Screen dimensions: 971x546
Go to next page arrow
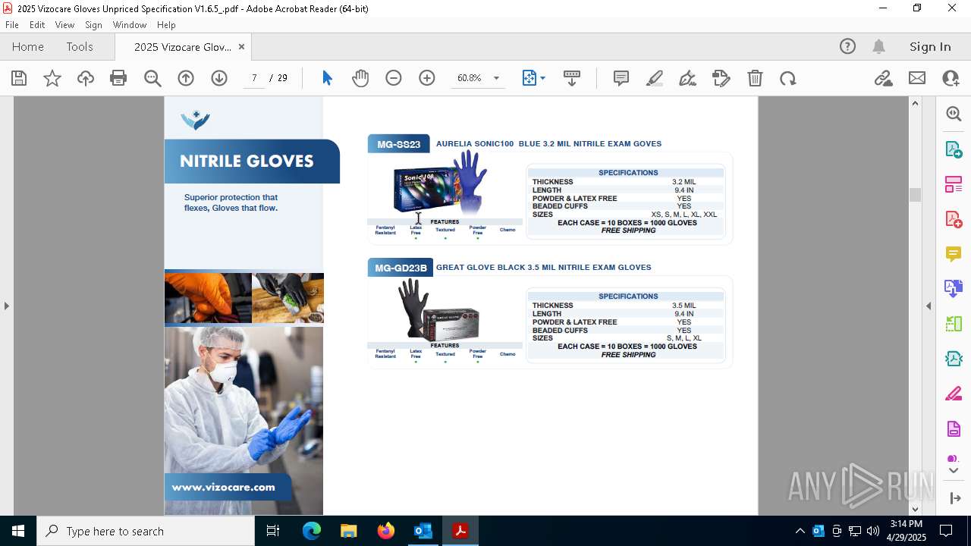(219, 78)
